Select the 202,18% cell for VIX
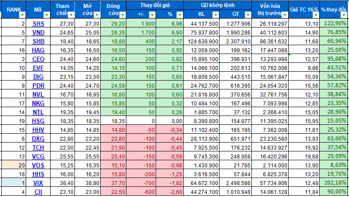The height and width of the screenshot is (197, 349). click(x=333, y=183)
